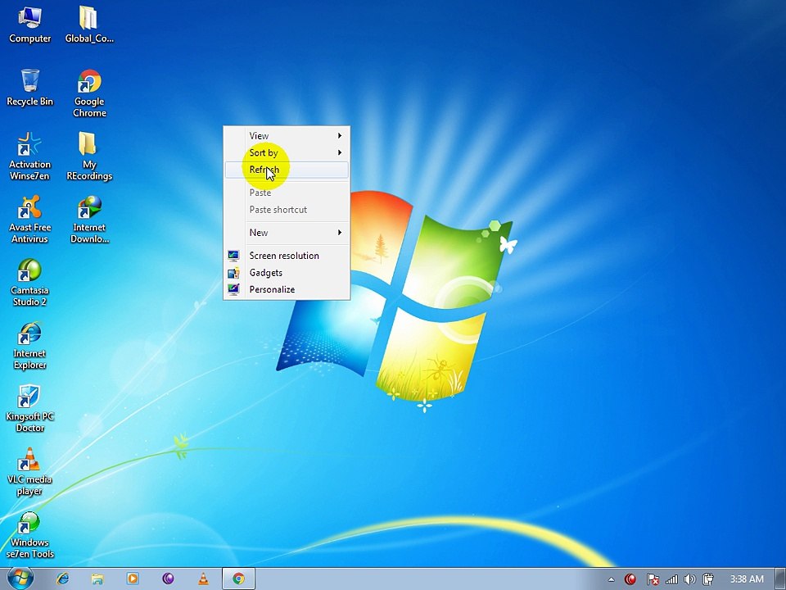Choose Refresh in the context menu
Screen dimensions: 786x590
coord(287,170)
